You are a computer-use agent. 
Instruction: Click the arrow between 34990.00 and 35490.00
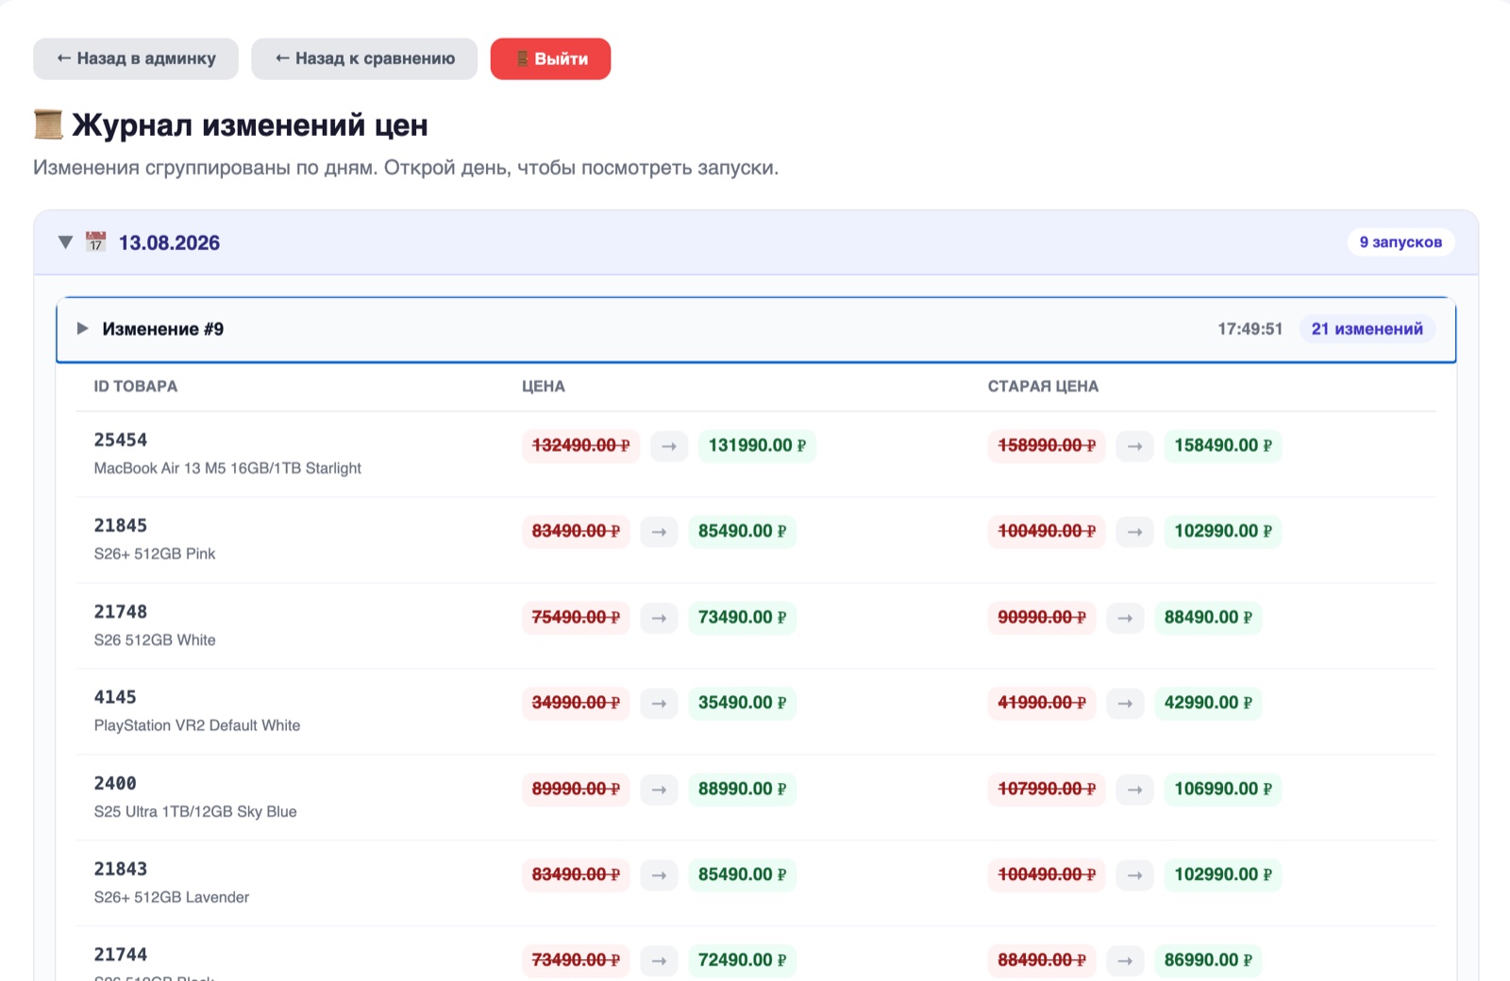pyautogui.click(x=659, y=703)
